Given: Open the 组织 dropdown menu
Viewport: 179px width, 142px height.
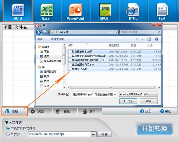Looking at the screenshot, I should (41, 39).
